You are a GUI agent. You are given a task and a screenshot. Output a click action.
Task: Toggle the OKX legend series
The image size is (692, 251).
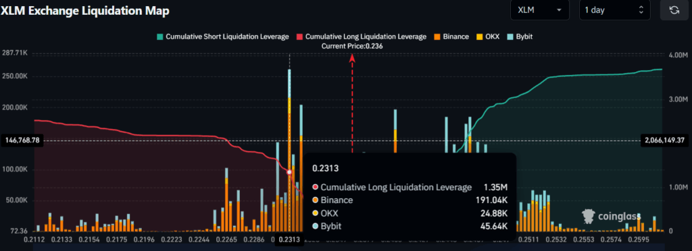pyautogui.click(x=487, y=36)
